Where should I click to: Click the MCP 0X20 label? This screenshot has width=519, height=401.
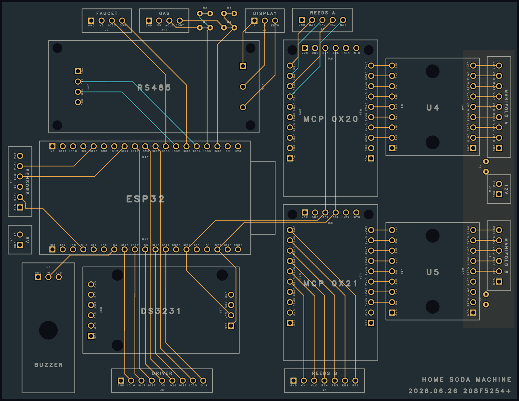tap(331, 119)
